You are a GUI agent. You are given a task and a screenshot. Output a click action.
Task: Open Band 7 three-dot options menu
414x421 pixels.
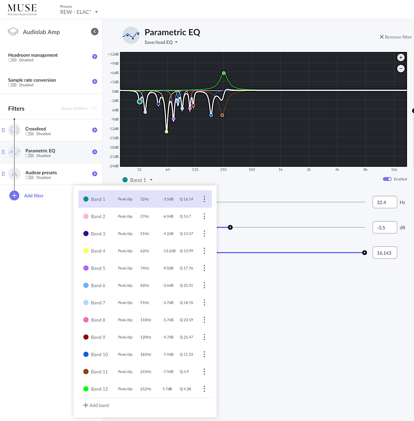204,303
